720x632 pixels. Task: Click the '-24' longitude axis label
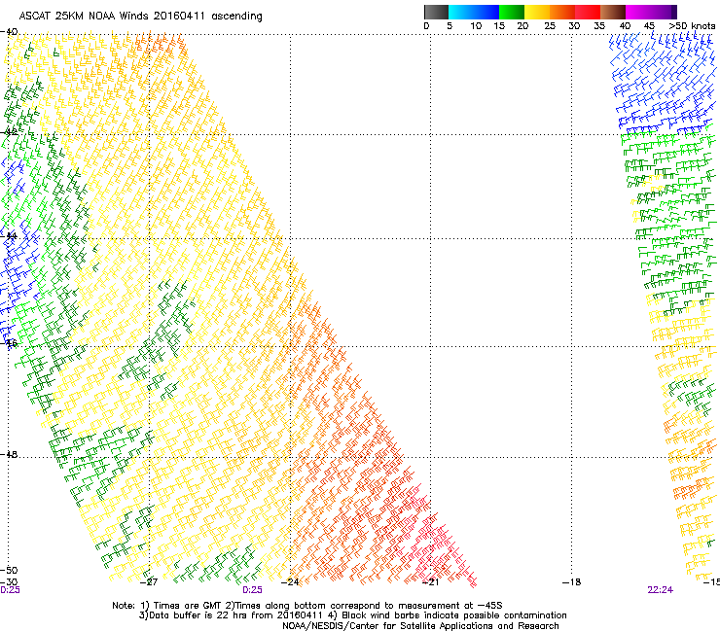pyautogui.click(x=290, y=582)
